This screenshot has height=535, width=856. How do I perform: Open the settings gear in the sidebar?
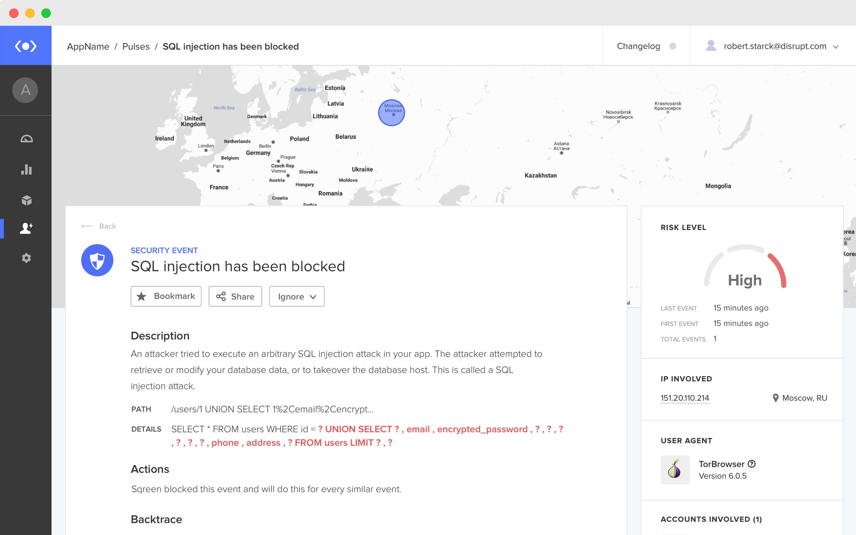click(26, 258)
